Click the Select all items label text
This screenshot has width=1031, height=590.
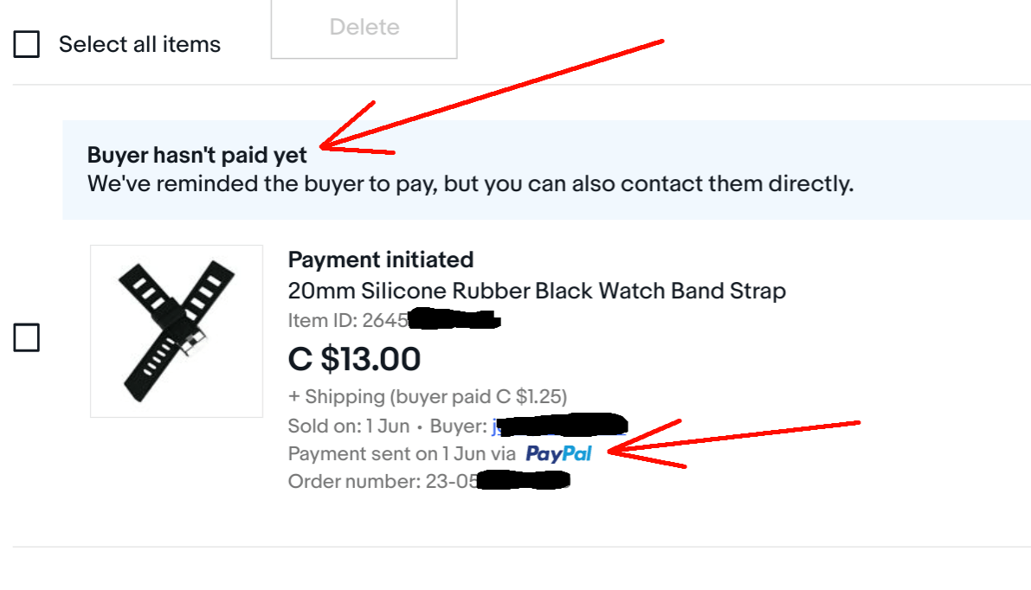(x=140, y=43)
